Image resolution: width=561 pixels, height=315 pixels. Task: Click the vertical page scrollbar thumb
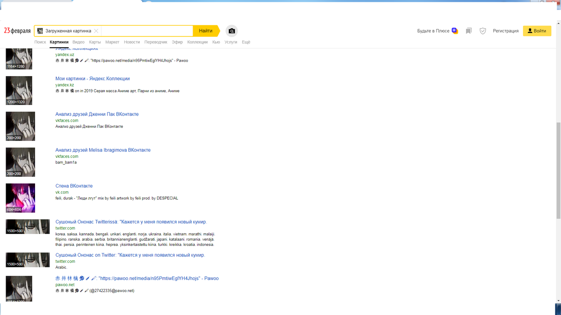click(558, 170)
